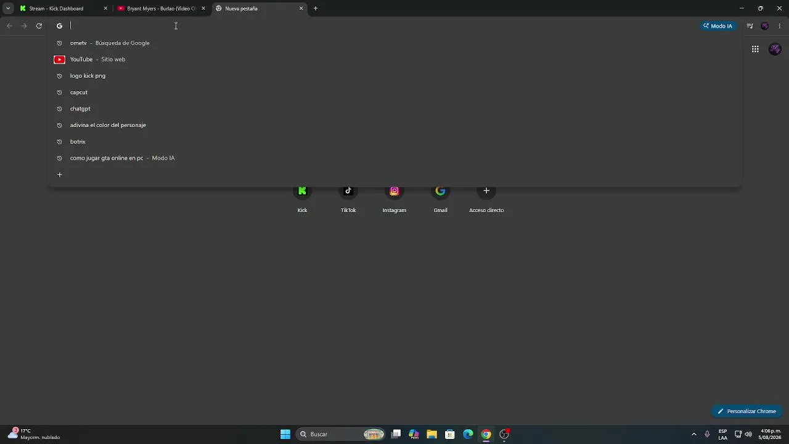This screenshot has width=789, height=444.
Task: Open the Gmail shortcut
Action: [x=440, y=197]
